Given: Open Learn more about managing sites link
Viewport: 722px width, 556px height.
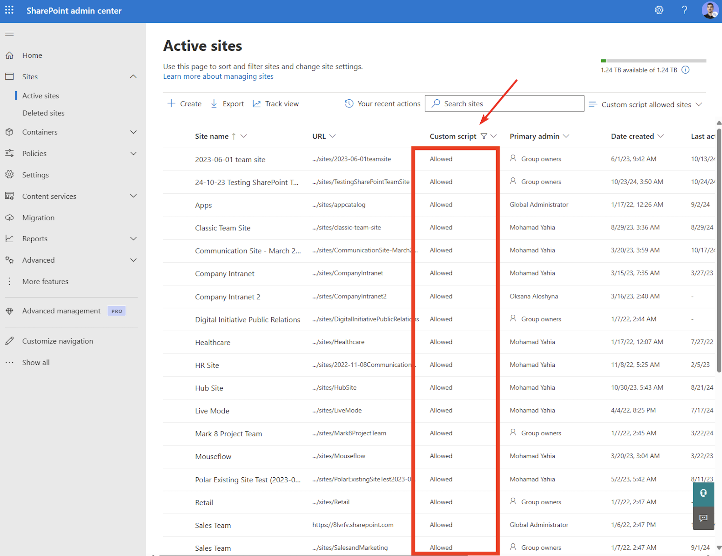Looking at the screenshot, I should (218, 76).
